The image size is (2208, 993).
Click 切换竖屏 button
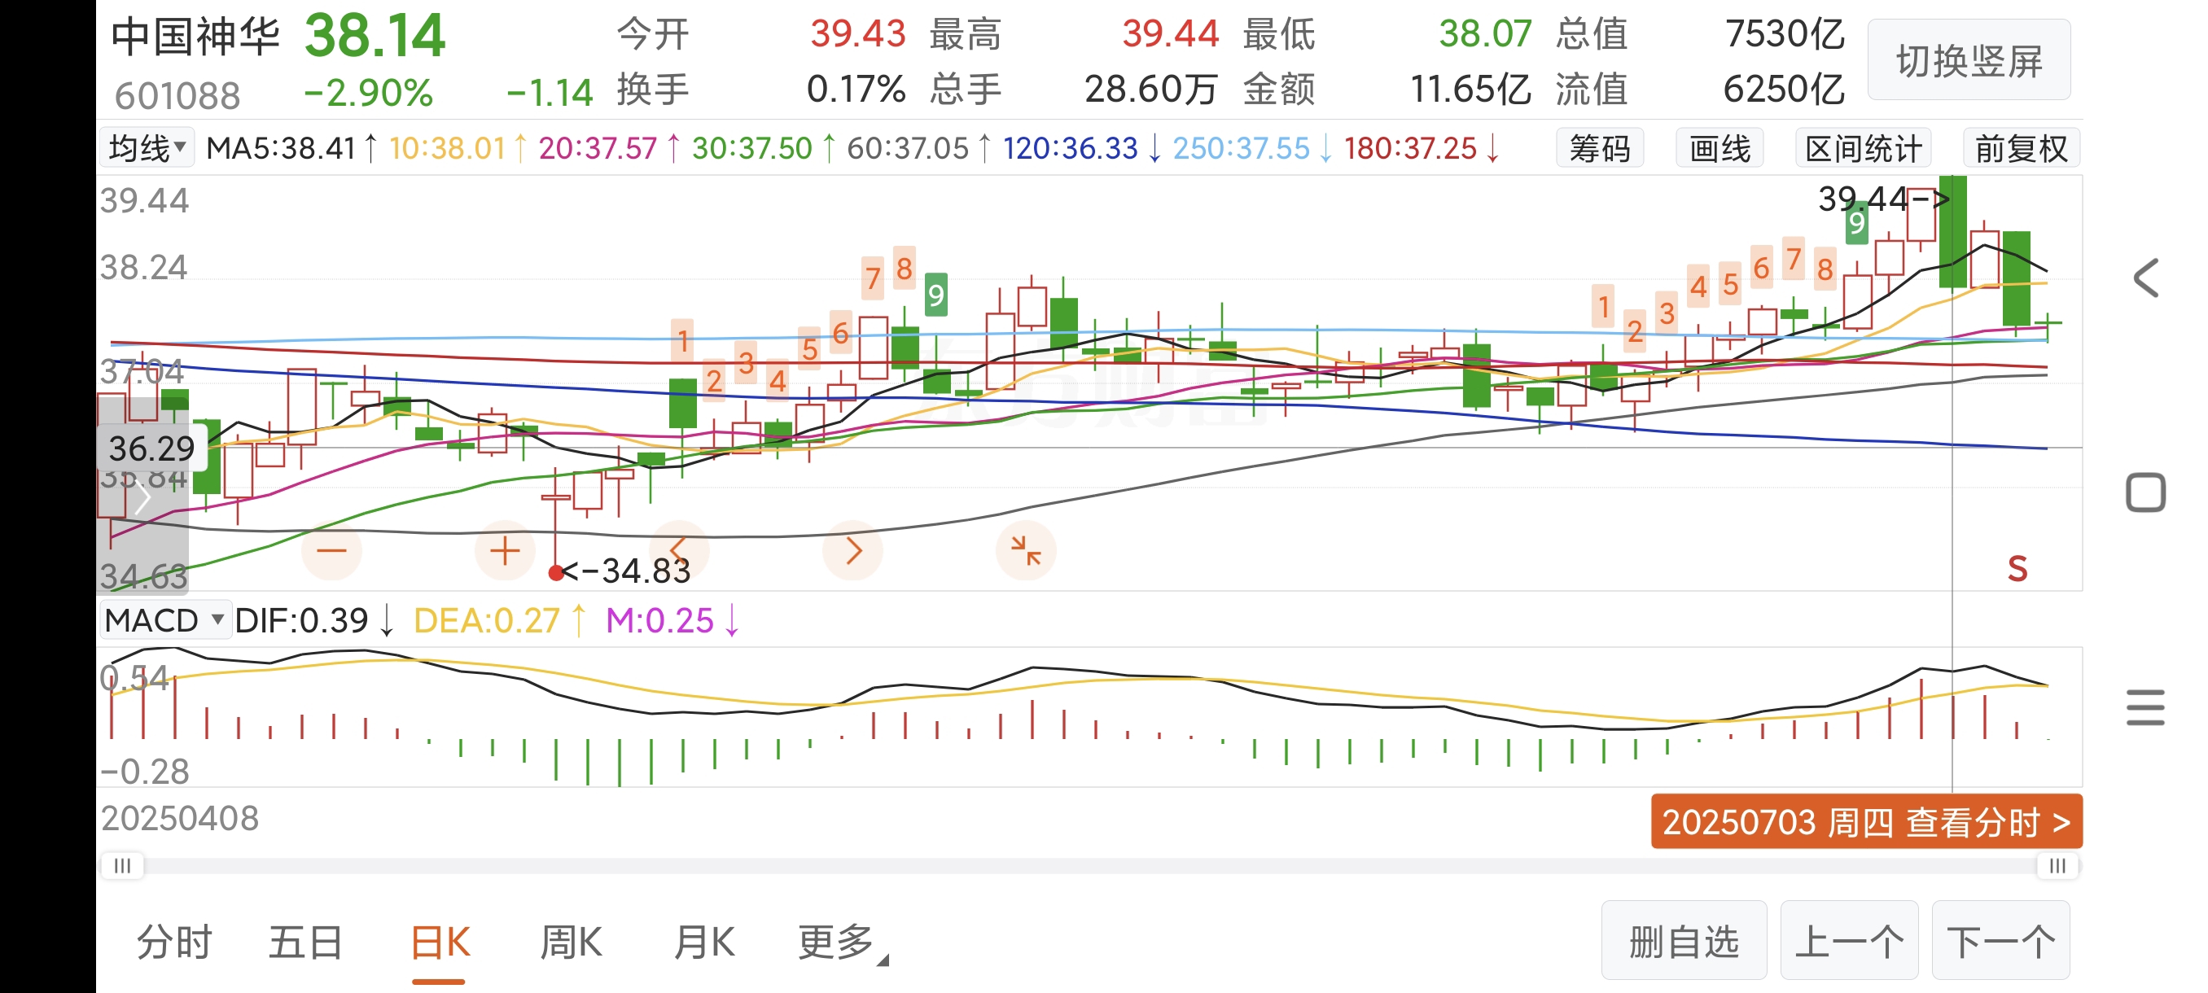point(1969,60)
